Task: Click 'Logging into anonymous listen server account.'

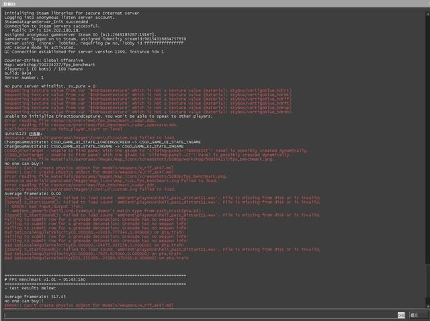Action: click(x=59, y=17)
